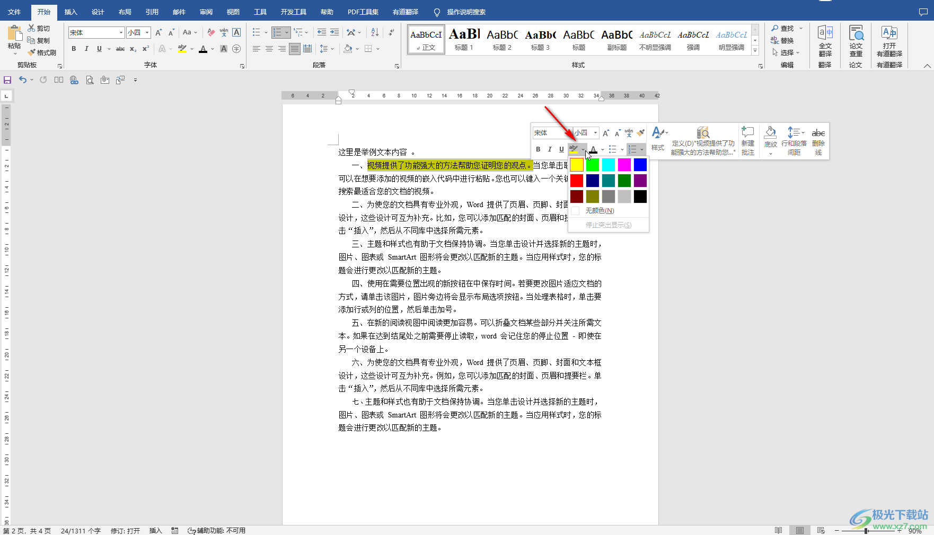Switch to the Insert (插入) tab

(x=71, y=12)
